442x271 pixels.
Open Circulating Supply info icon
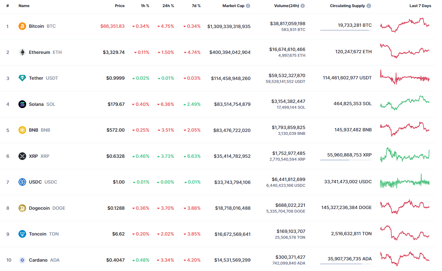pos(369,6)
